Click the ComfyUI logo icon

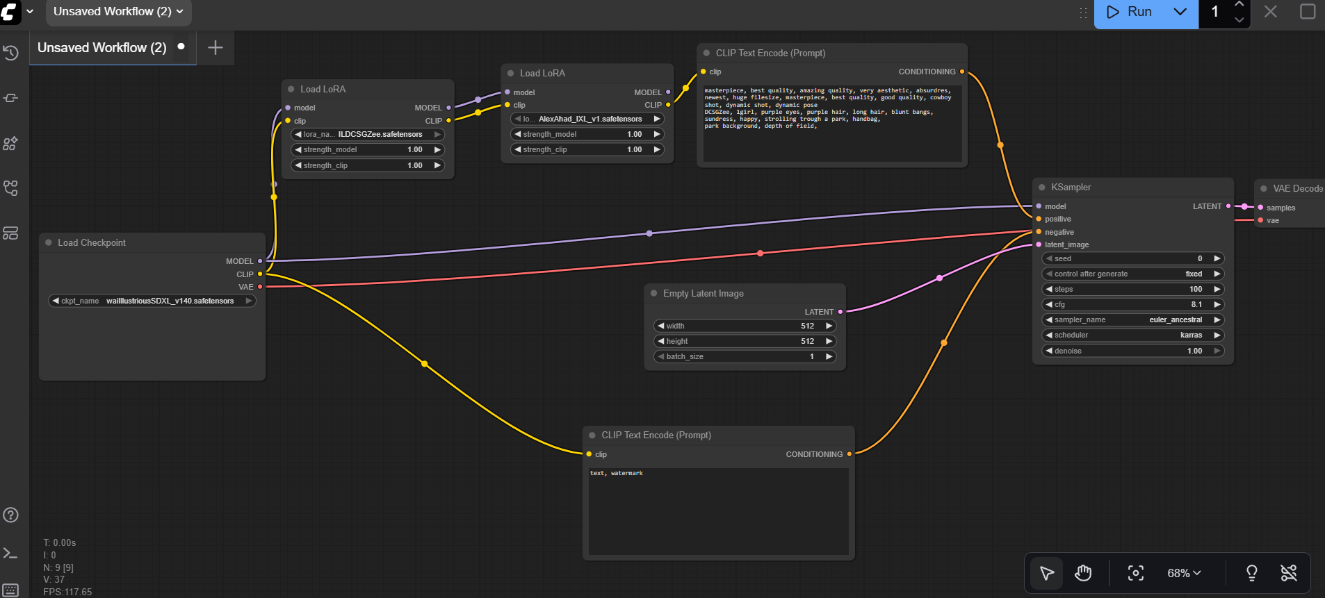pyautogui.click(x=10, y=11)
